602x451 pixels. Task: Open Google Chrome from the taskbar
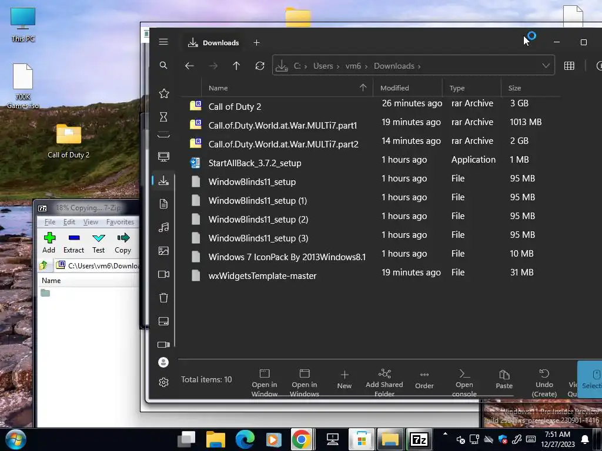point(302,439)
